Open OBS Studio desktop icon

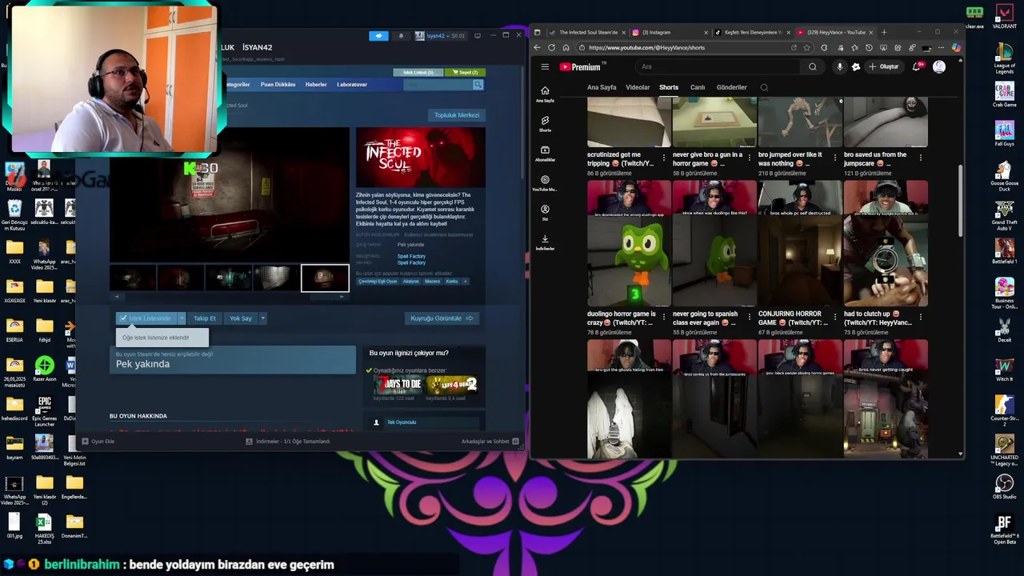click(1004, 486)
